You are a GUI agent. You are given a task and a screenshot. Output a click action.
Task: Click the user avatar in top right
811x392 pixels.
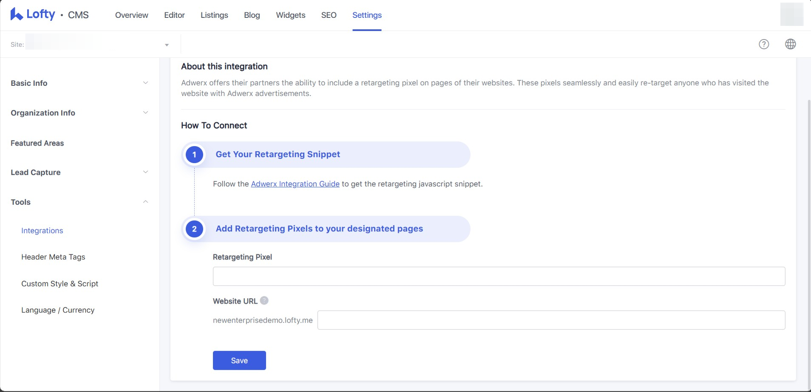[x=791, y=14]
